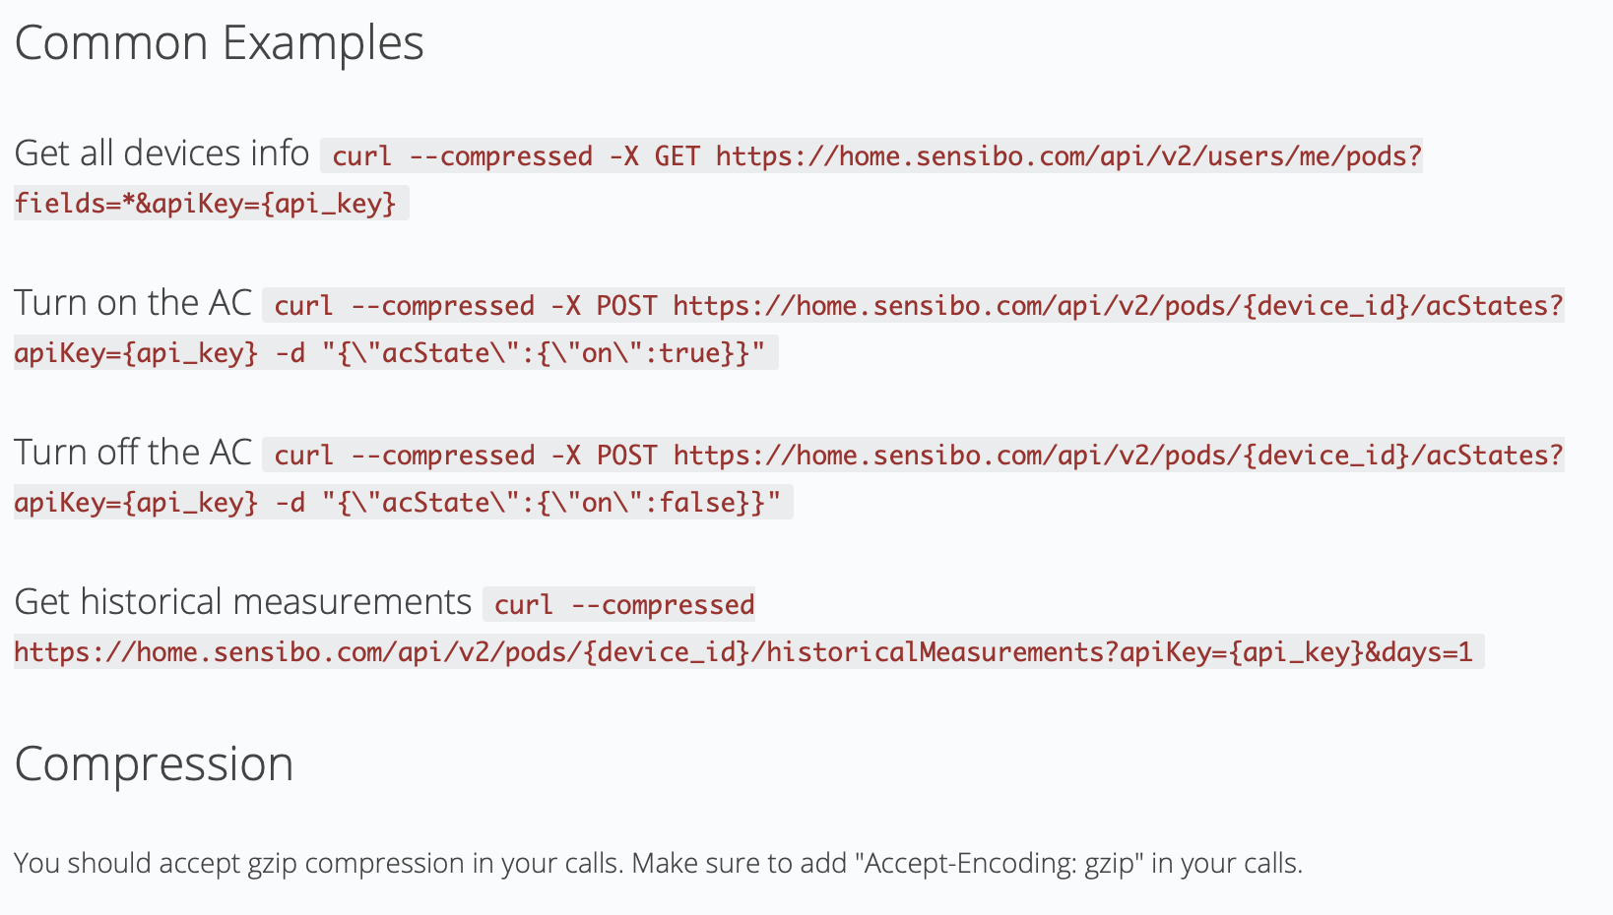Click "-X GET" in the first curl command
The width and height of the screenshot is (1613, 915).
pos(655,156)
